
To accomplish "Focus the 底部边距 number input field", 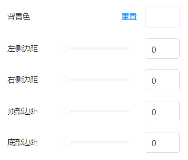I will (x=162, y=142).
